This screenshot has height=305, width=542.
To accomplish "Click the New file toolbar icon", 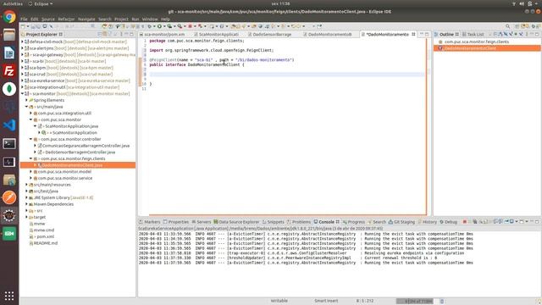I will (23, 26).
